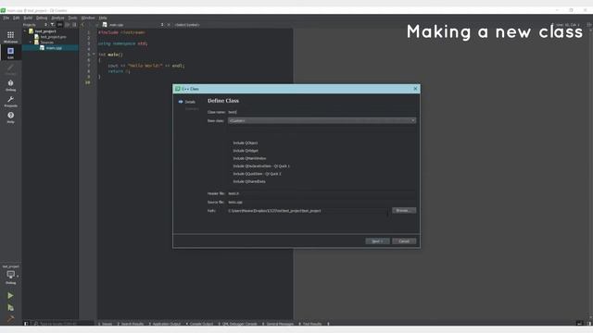Screen dimensions: 593x333
Task: Open the Issues output pane tab
Action: [x=106, y=324]
